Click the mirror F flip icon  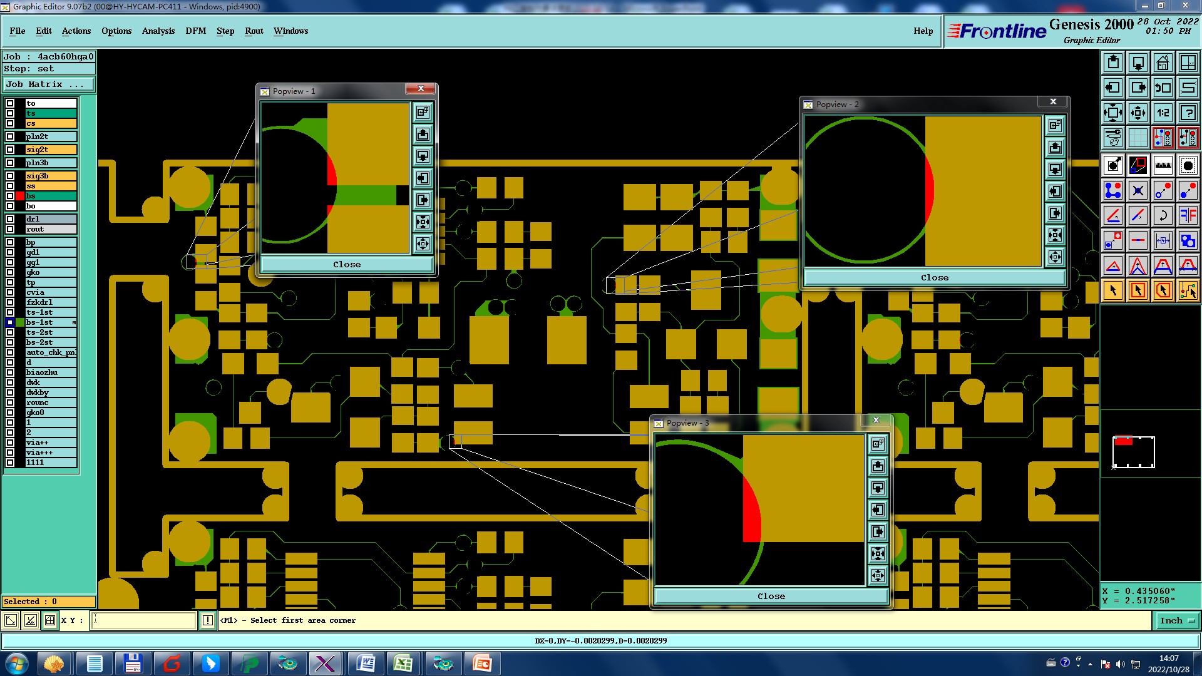(x=1188, y=215)
